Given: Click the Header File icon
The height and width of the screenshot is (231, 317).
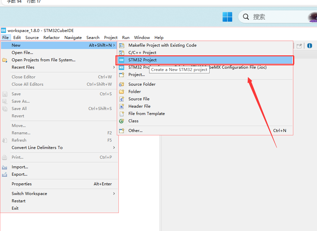Looking at the screenshot, I should click(121, 106).
